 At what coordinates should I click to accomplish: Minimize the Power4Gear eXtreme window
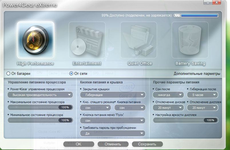pos(208,3)
